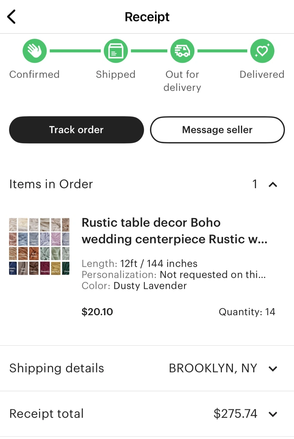Tap the Delivered heart icon
The image size is (294, 439).
click(262, 51)
